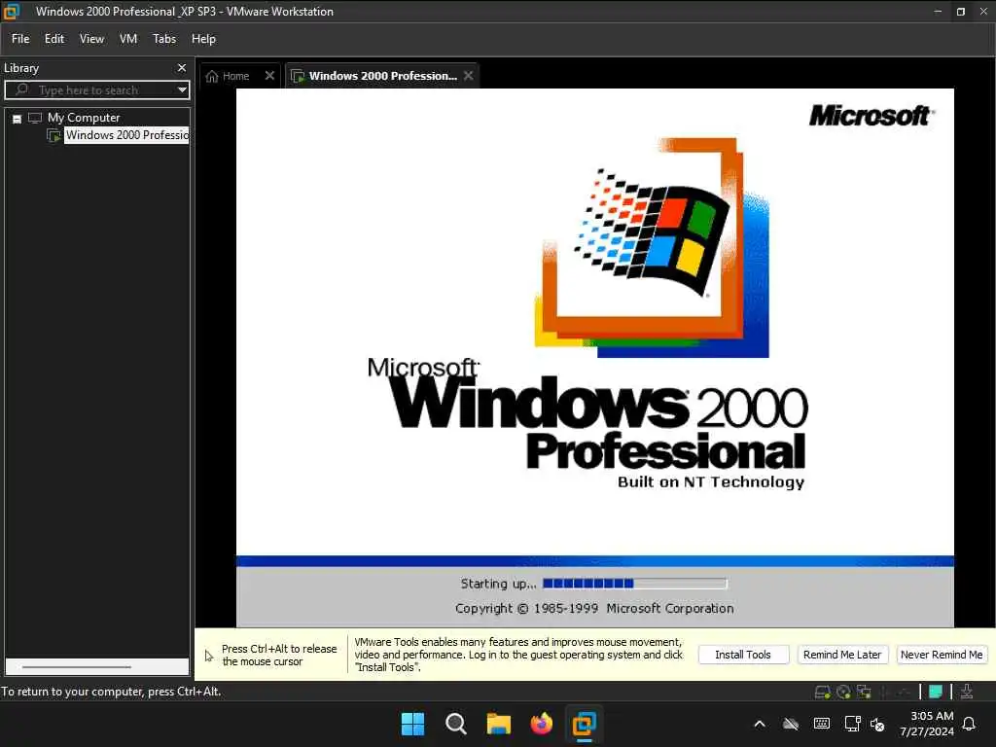Click inside the Windows 2000 guest screen
The height and width of the screenshot is (747, 996).
(x=594, y=358)
